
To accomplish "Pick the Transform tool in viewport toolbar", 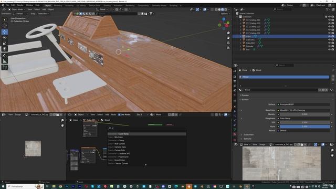I will [x=5, y=49].
